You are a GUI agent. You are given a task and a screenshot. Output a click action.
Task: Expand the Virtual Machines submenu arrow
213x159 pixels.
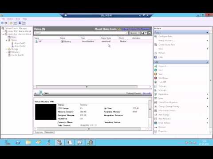207,41
